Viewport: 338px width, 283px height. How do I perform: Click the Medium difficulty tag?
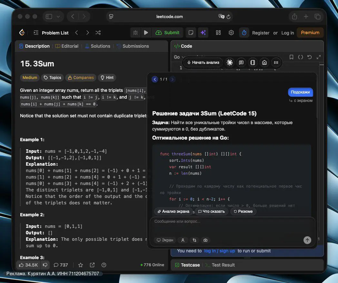click(x=30, y=78)
